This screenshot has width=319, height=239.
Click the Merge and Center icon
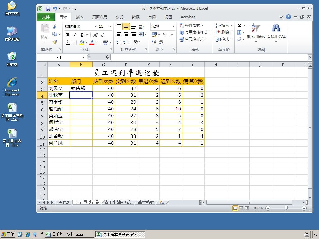pyautogui.click(x=141, y=34)
